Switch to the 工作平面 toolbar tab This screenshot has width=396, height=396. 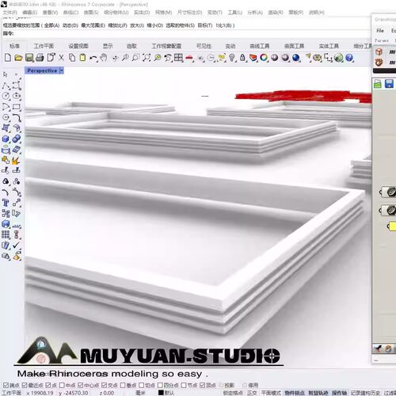(x=44, y=46)
